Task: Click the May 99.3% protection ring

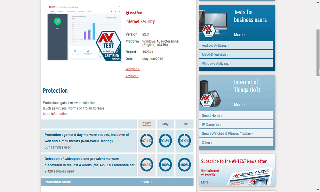Action: tap(165, 141)
